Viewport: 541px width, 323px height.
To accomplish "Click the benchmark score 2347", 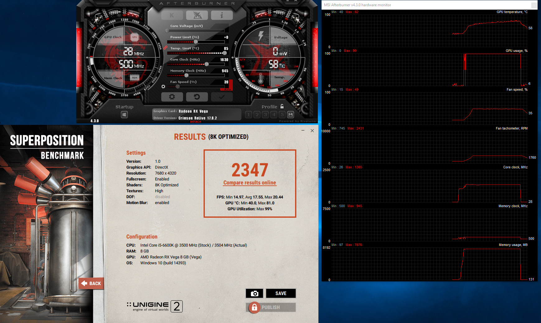I will point(250,170).
